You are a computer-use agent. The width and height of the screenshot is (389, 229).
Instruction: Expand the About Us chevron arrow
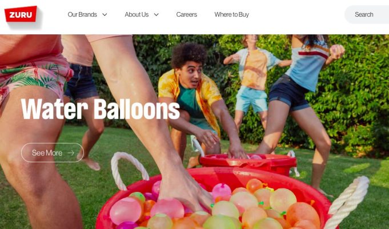(x=157, y=15)
